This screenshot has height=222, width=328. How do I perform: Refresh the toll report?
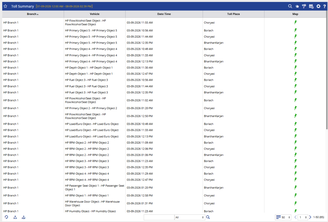coord(7,217)
